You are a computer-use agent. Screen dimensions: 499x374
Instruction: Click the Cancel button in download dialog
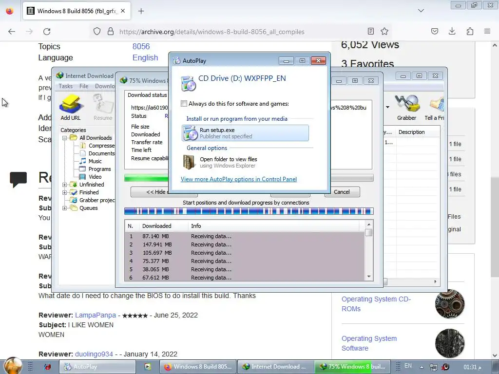342,192
